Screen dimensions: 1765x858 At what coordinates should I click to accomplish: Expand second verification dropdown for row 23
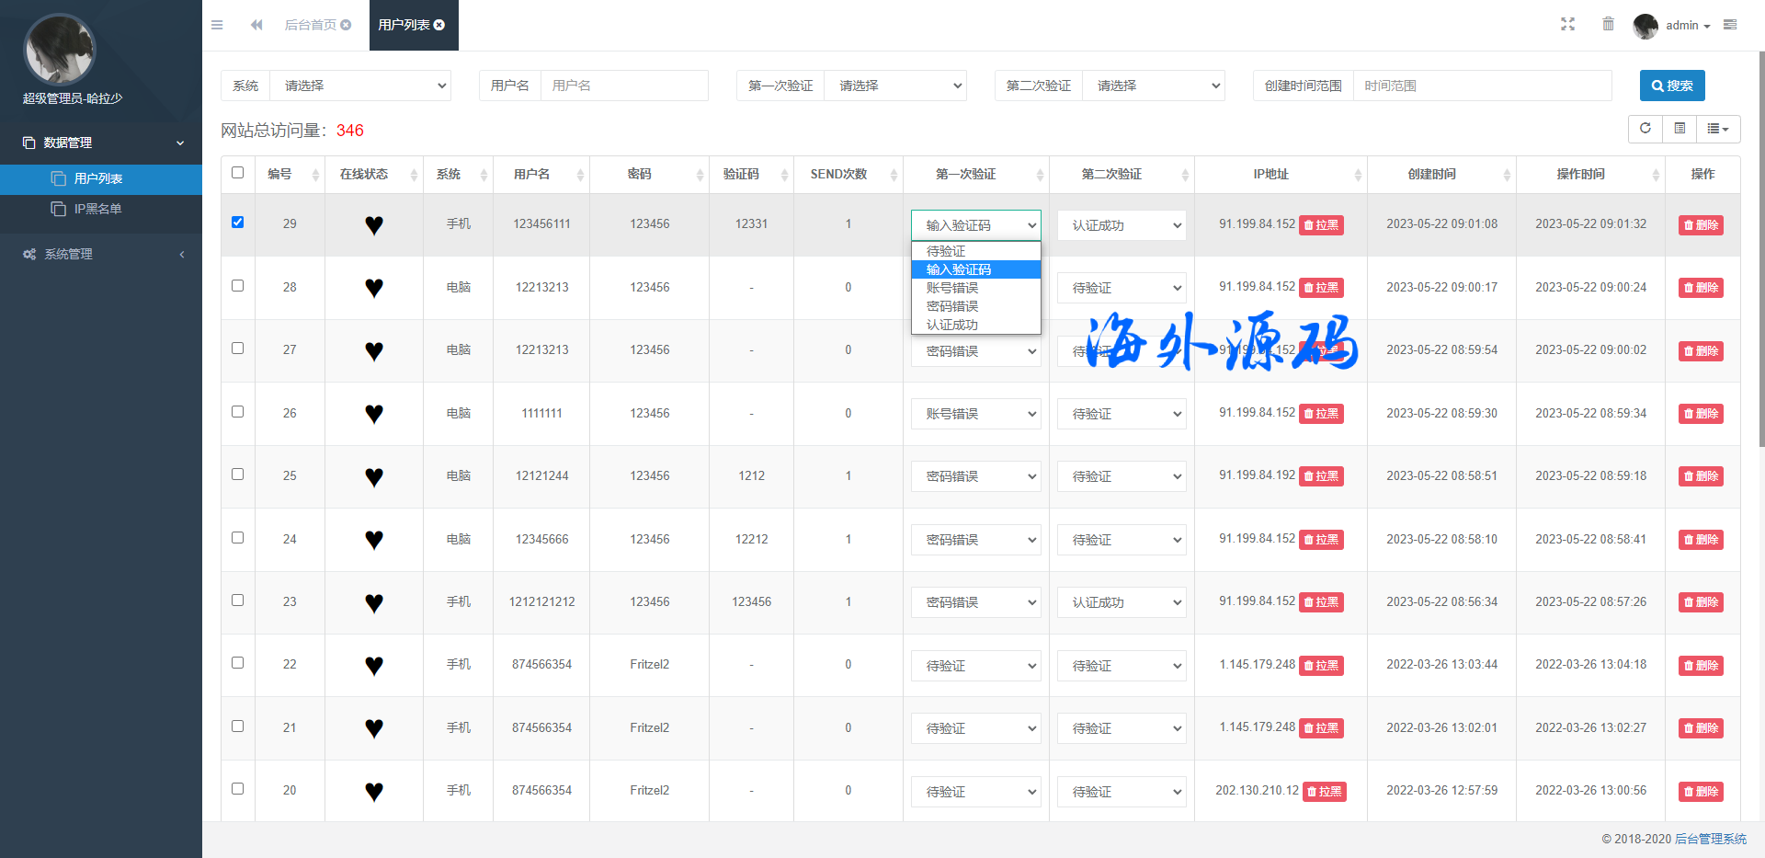tap(1122, 602)
